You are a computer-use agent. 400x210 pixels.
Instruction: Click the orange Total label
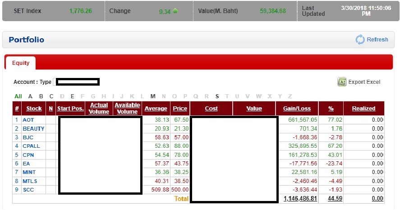[181, 199]
